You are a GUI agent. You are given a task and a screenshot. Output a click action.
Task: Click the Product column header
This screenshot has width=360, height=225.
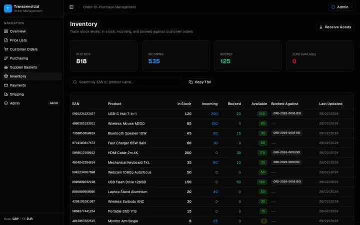click(114, 104)
